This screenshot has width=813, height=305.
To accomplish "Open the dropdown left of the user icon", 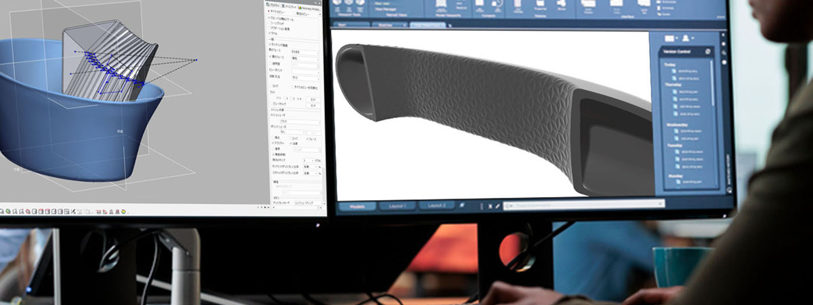I will pos(672,38).
